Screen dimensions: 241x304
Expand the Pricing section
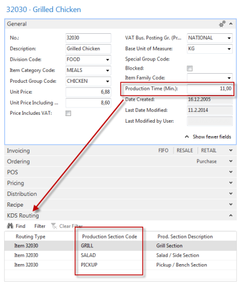(x=231, y=183)
